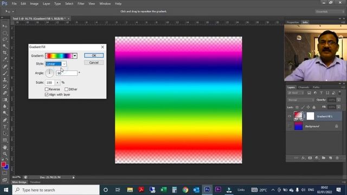
Task: Click Cancel in Gradient Fill dialog
Action: tap(94, 63)
